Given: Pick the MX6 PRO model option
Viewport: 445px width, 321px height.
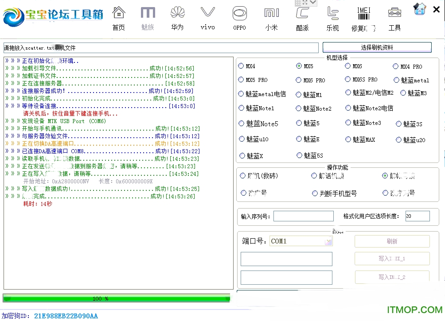Looking at the screenshot, I should pyautogui.click(x=299, y=80).
